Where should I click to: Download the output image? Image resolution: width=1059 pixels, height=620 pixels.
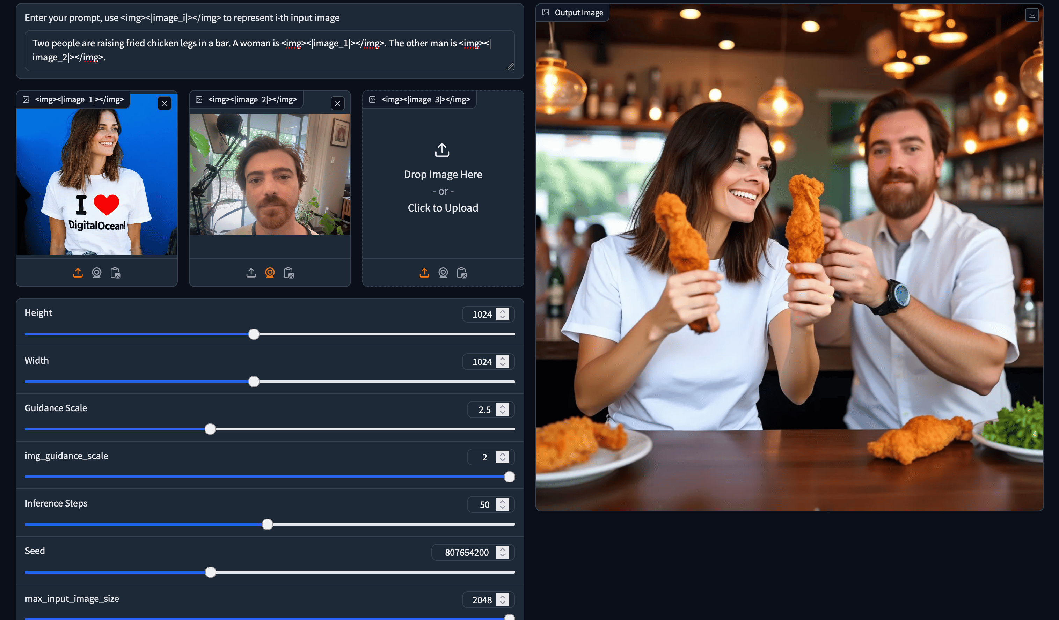(x=1032, y=15)
